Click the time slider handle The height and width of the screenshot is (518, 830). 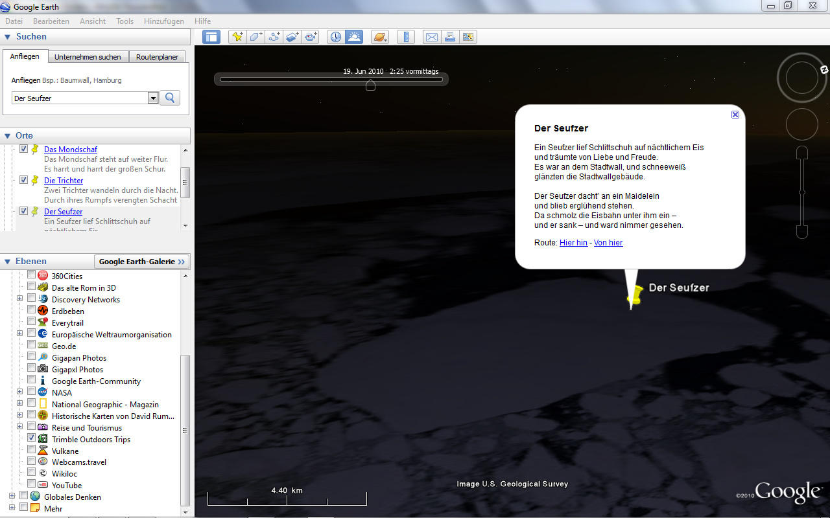click(x=370, y=85)
